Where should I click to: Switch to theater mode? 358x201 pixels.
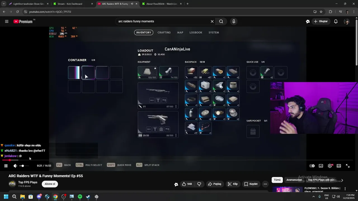point(339,166)
